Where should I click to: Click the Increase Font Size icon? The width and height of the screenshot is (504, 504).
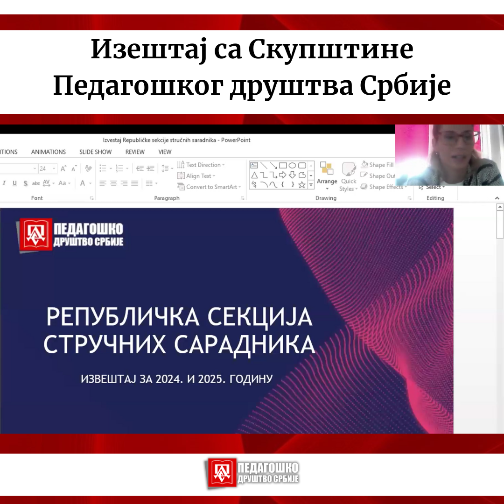point(63,168)
